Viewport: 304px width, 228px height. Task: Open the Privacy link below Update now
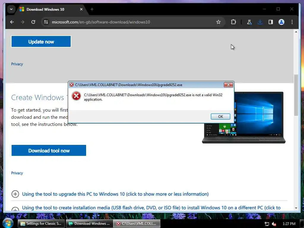[x=17, y=64]
